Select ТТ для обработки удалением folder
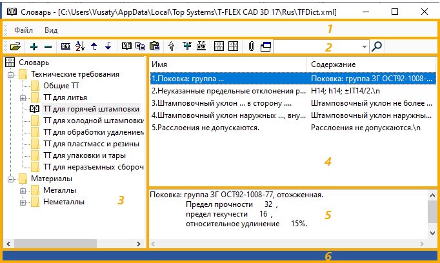Image resolution: width=440 pixels, height=263 pixels. coord(93,132)
